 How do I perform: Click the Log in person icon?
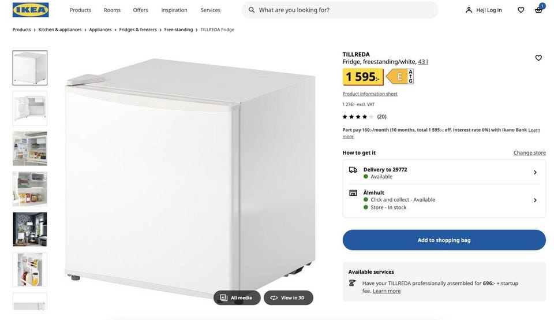pyautogui.click(x=469, y=10)
